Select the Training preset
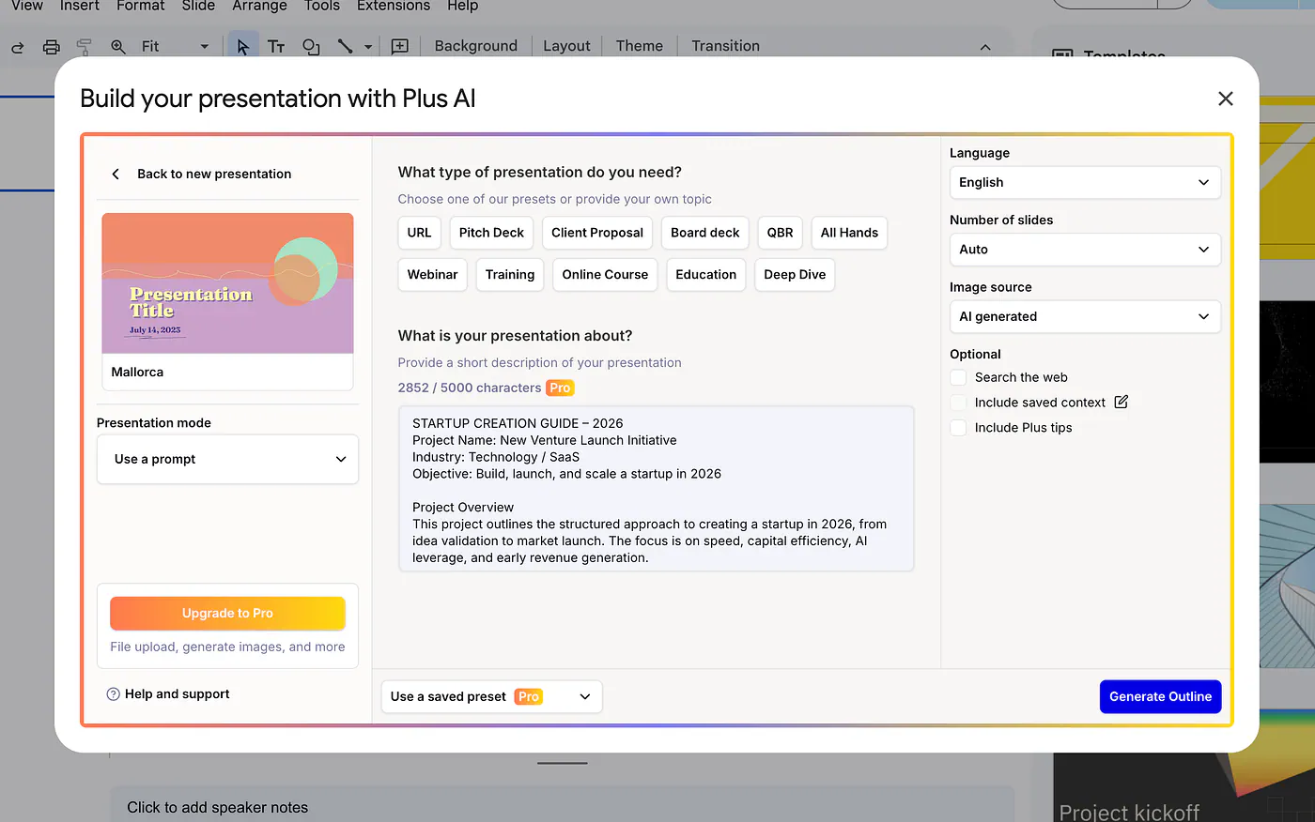This screenshot has height=822, width=1315. click(510, 275)
